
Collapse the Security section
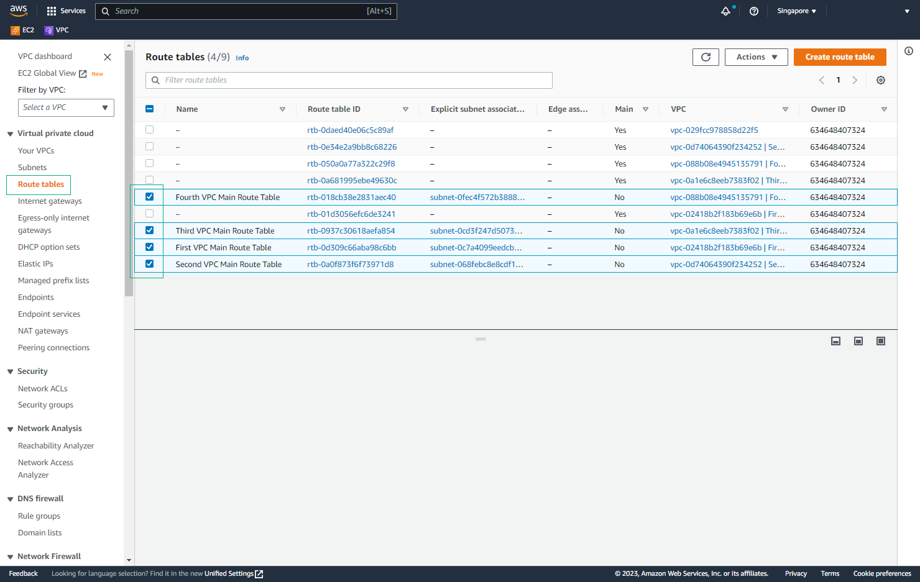(10, 371)
